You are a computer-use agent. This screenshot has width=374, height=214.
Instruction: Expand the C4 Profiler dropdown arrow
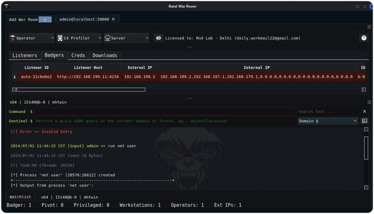pyautogui.click(x=100, y=38)
